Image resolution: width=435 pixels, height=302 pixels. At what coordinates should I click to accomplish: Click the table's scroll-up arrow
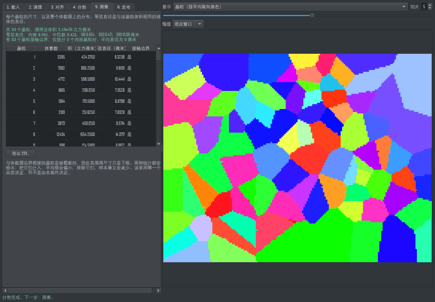pyautogui.click(x=159, y=48)
